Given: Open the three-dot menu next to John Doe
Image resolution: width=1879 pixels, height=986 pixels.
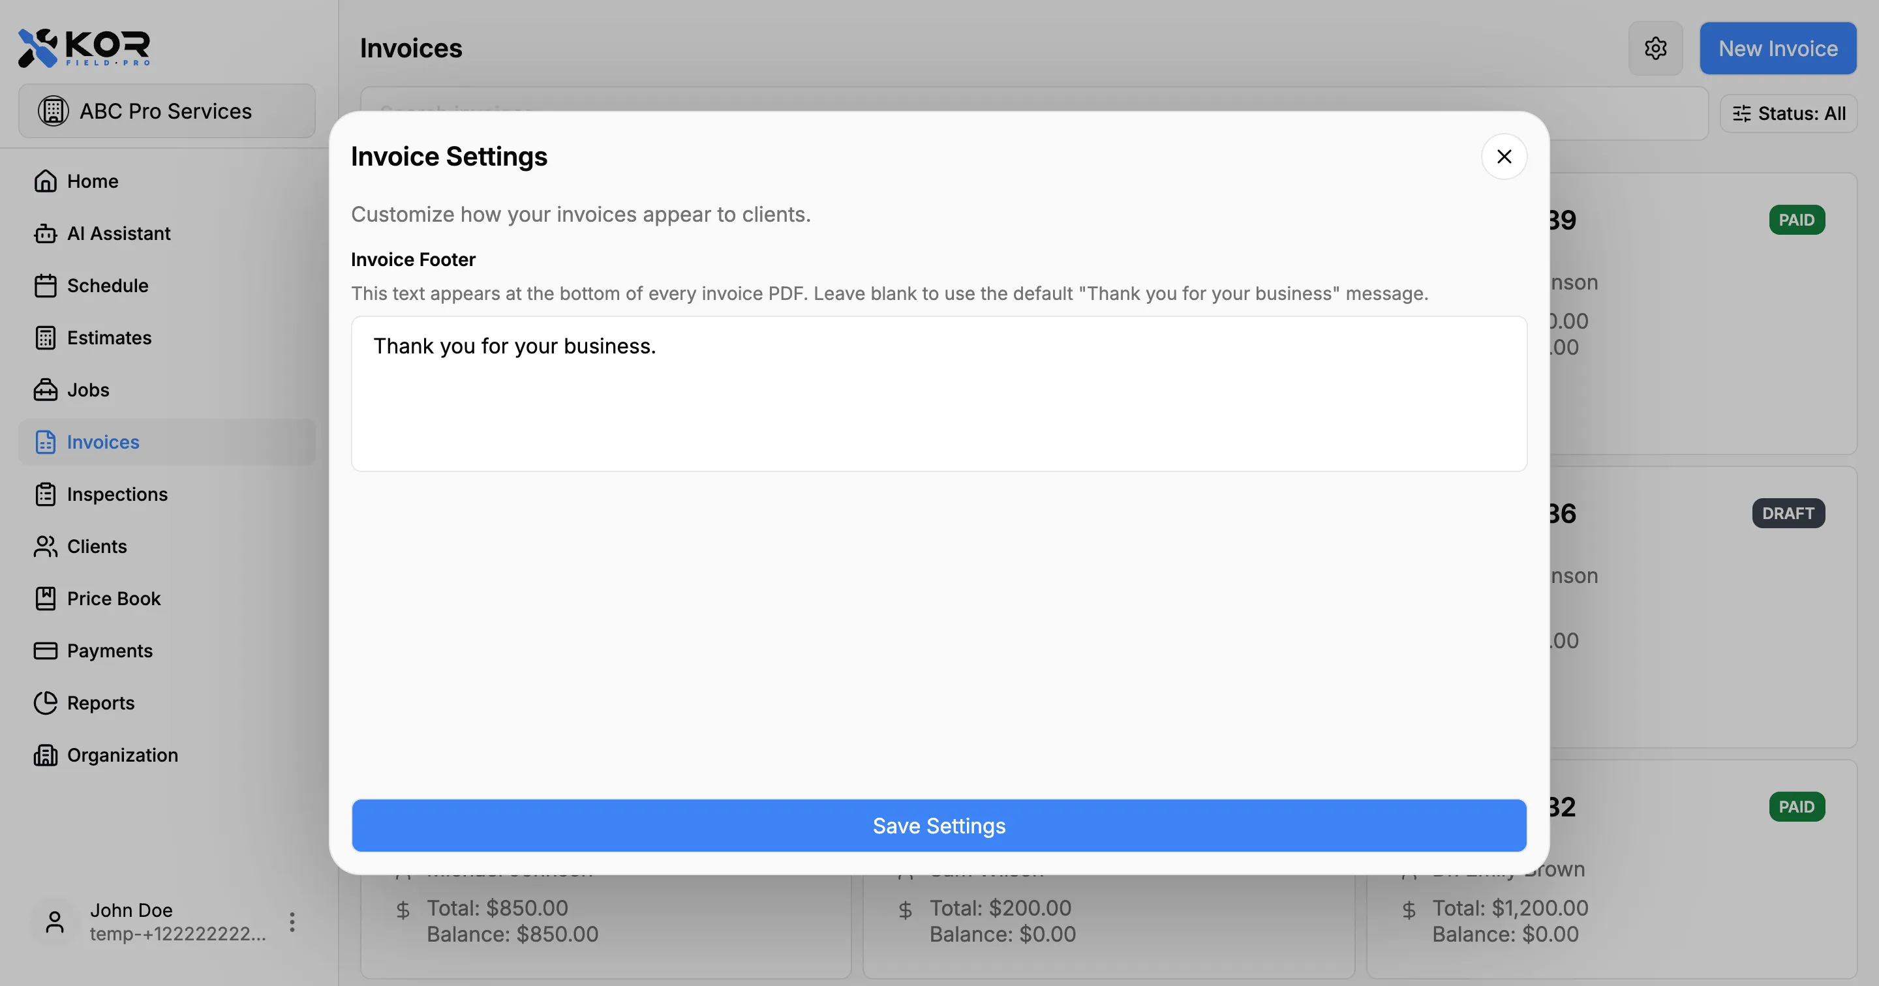Looking at the screenshot, I should click(x=291, y=921).
